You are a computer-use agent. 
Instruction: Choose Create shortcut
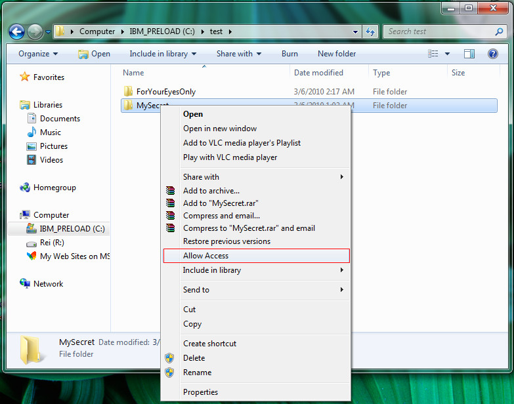(x=257, y=344)
